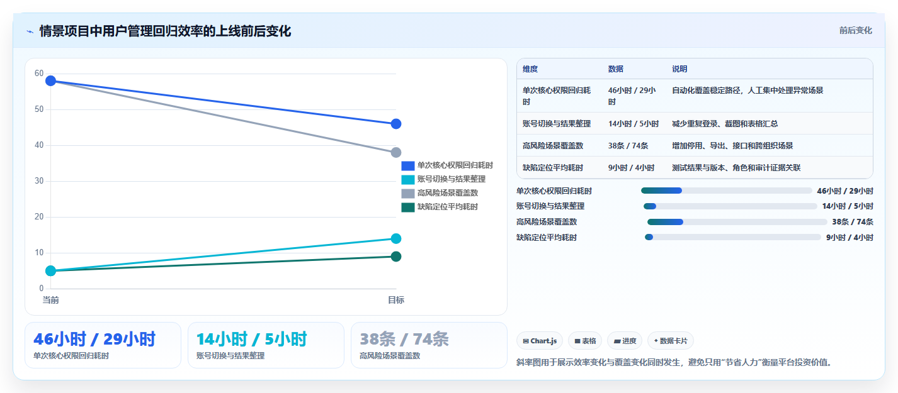Open the 38条 / 74条 data card
This screenshot has height=393, width=898.
[x=429, y=345]
